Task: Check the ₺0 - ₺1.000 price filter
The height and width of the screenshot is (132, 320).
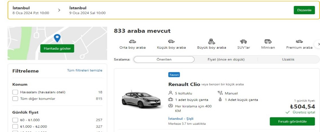Action: 15,120
